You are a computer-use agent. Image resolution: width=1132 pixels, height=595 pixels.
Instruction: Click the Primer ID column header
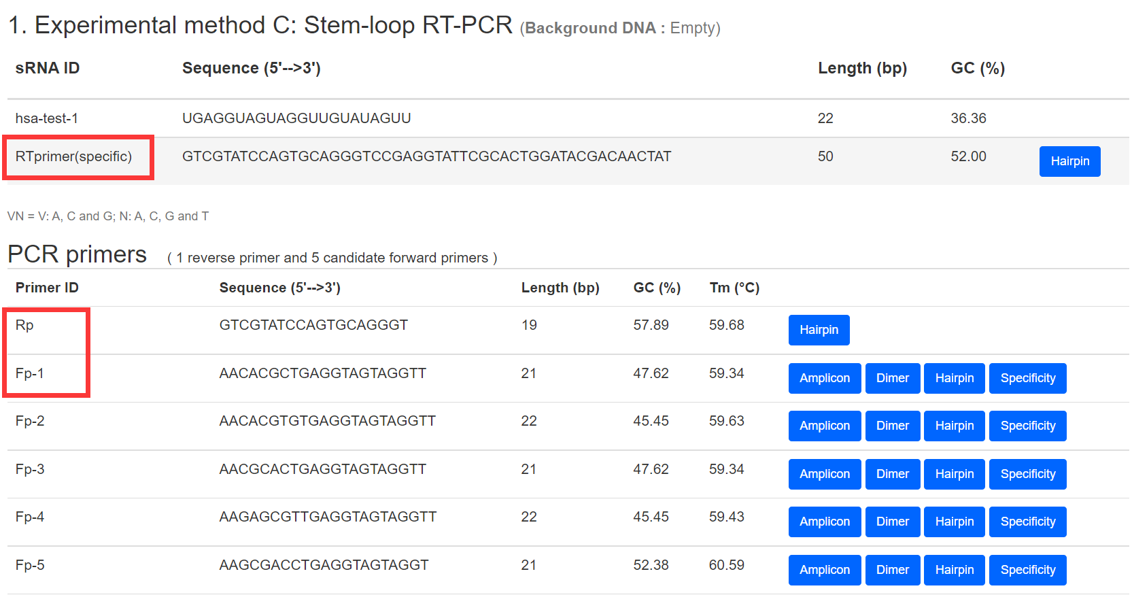[47, 288]
